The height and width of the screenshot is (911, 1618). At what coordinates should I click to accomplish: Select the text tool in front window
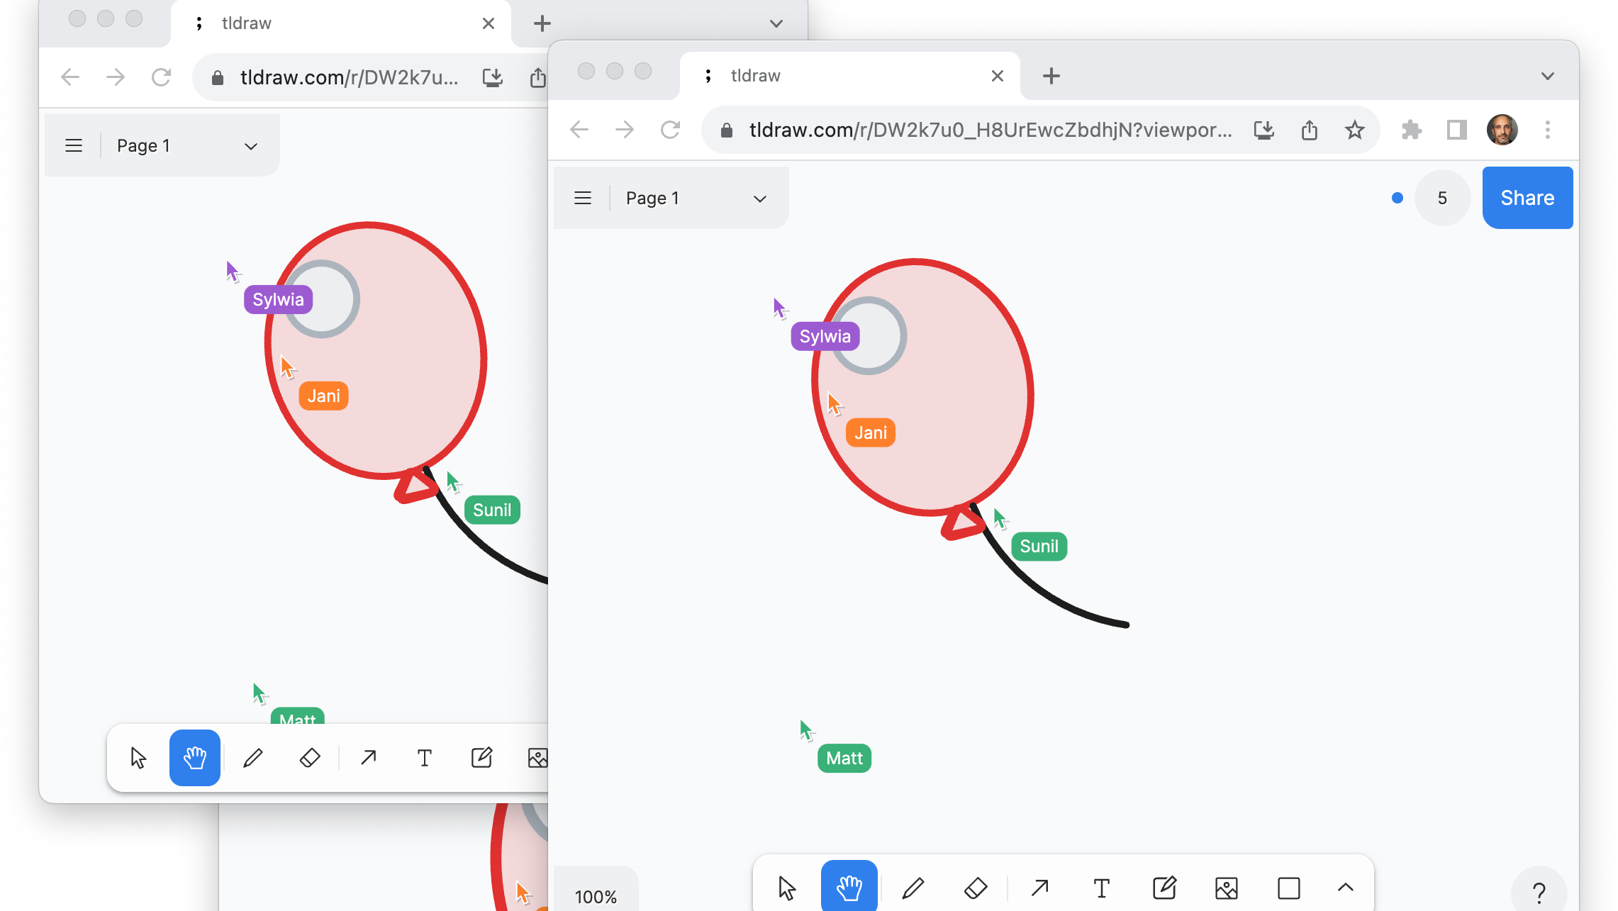pyautogui.click(x=1102, y=888)
